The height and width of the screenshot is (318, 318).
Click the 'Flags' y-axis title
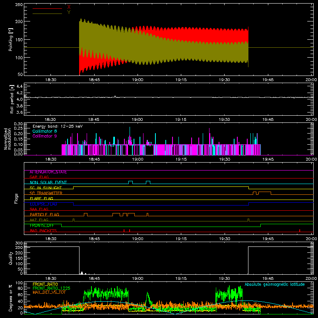(16, 198)
